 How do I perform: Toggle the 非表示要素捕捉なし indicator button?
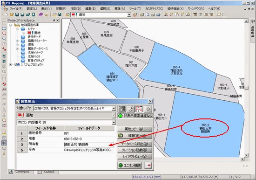pyautogui.click(x=135, y=116)
